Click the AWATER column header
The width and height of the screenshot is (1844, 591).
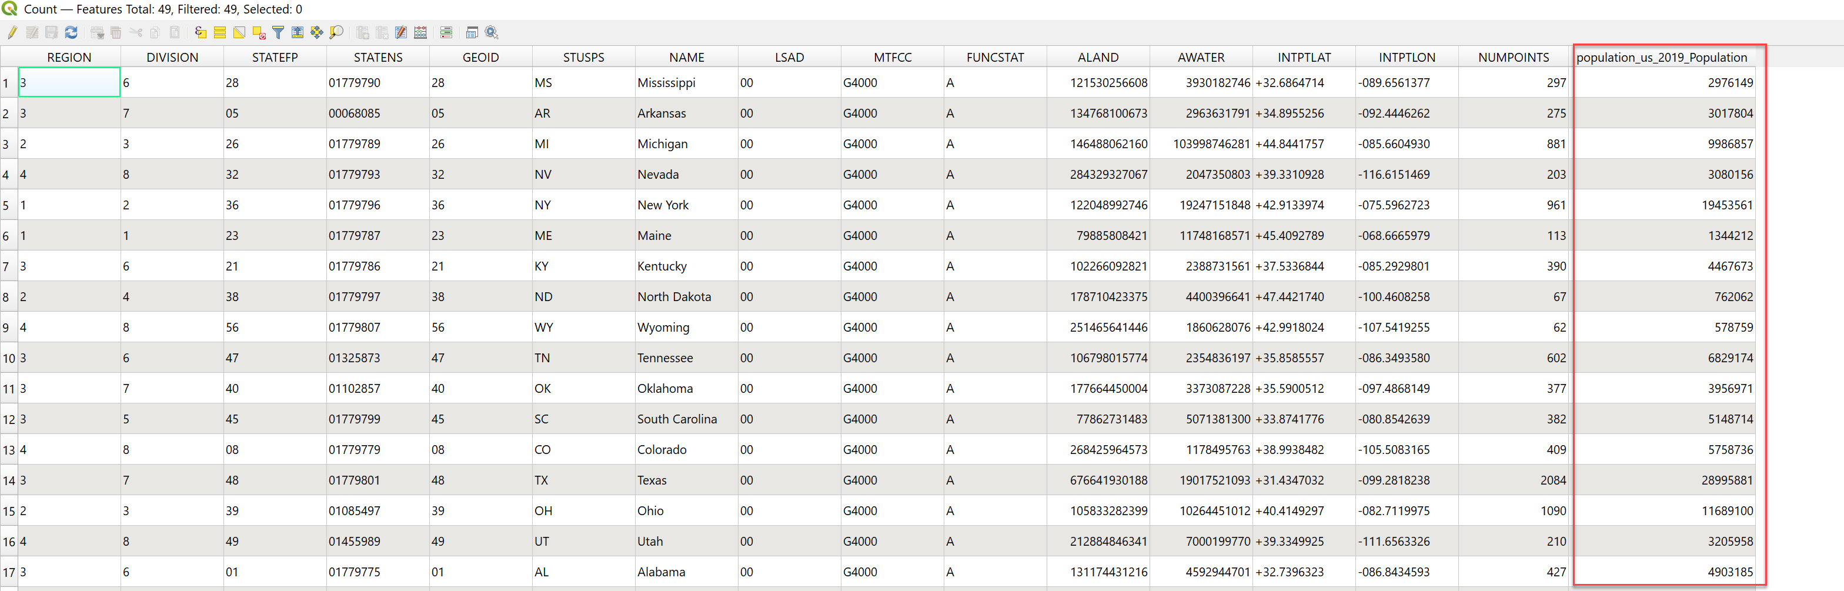(x=1201, y=57)
